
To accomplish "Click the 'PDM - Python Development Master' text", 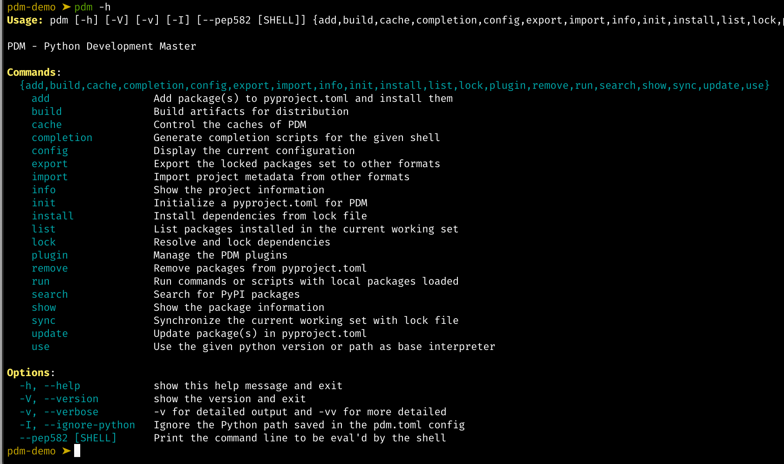I will 102,46.
